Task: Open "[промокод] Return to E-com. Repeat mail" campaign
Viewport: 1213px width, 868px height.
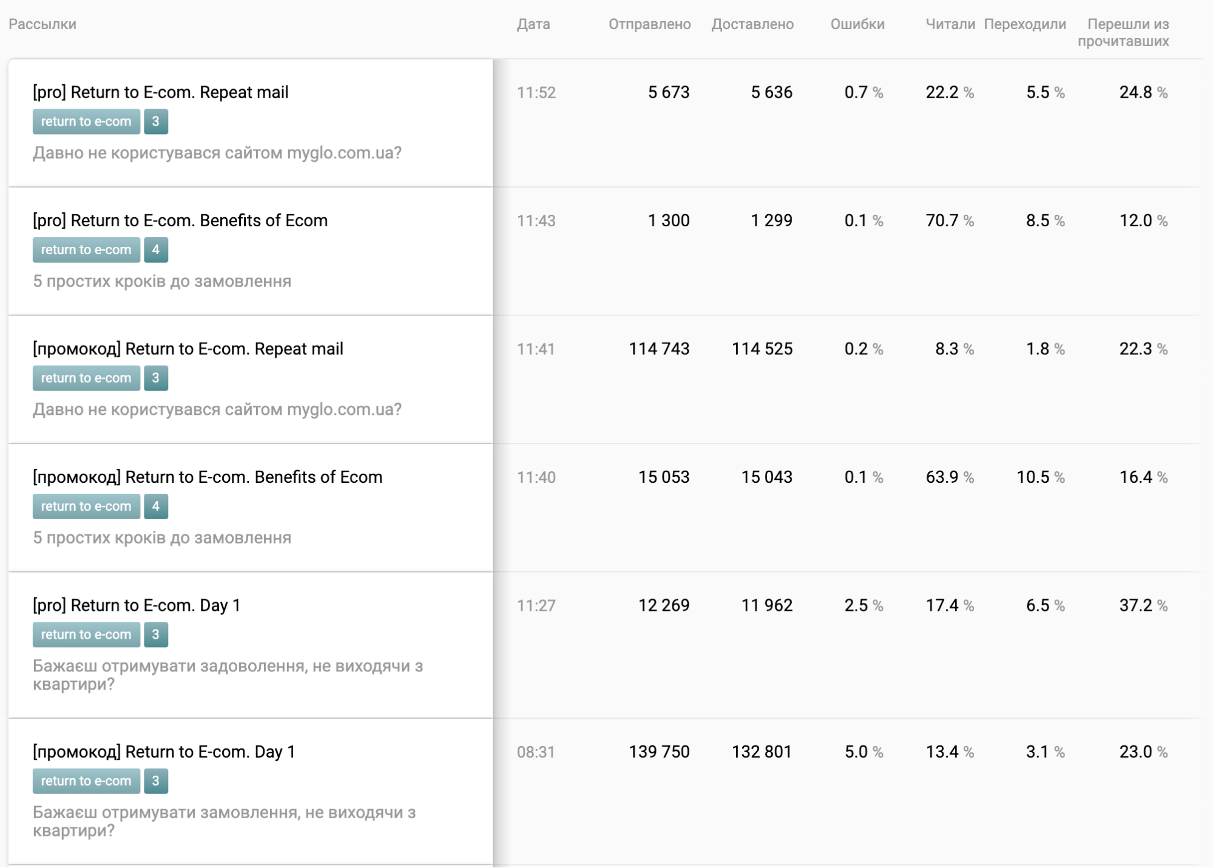Action: pyautogui.click(x=188, y=349)
